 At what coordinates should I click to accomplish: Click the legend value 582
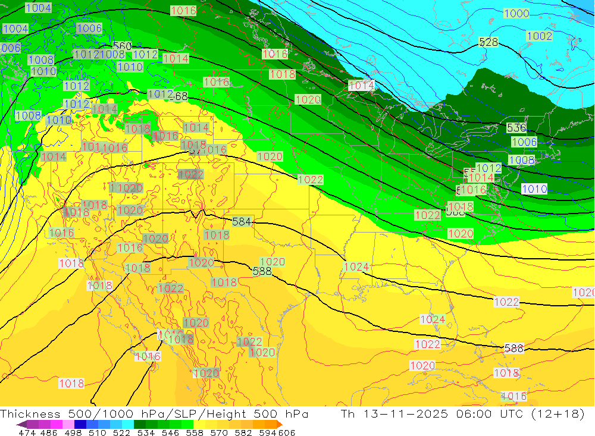click(243, 432)
